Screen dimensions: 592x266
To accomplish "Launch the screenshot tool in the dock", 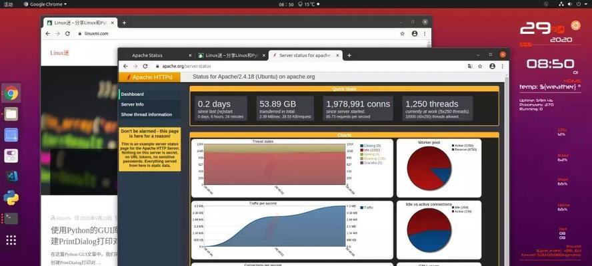I will [11, 135].
